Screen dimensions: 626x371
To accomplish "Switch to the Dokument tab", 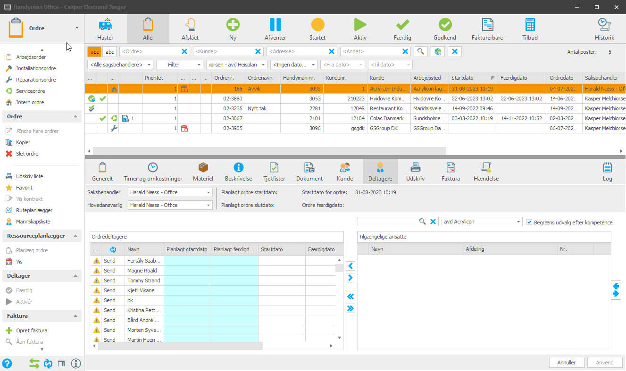I will pos(309,172).
